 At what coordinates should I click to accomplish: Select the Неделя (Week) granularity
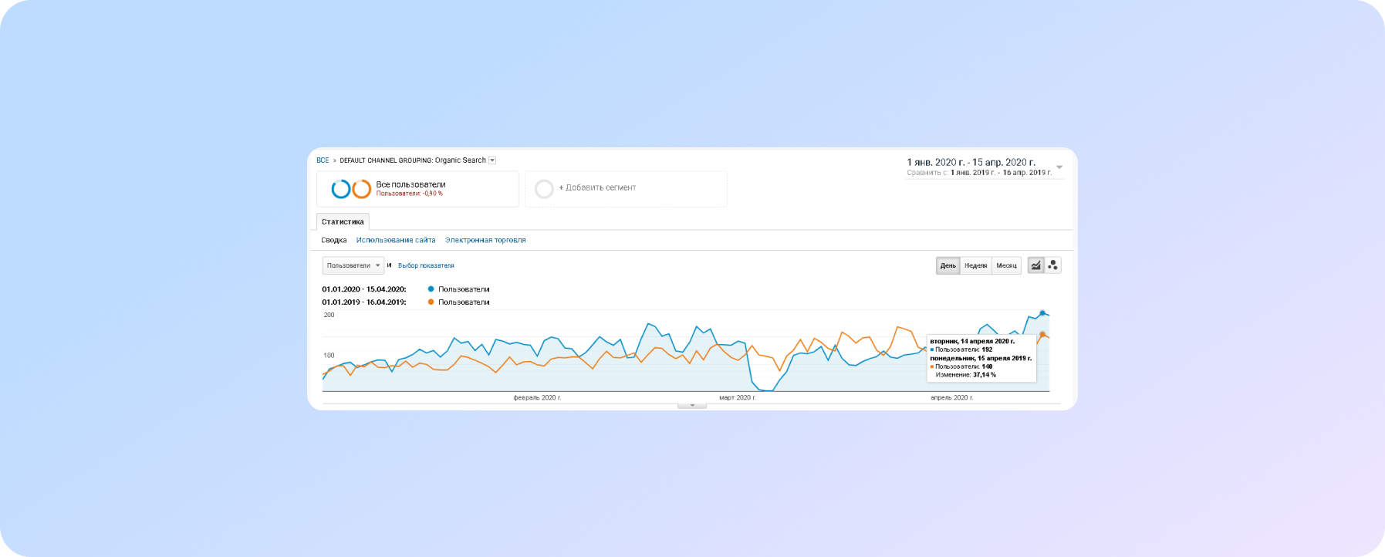976,265
